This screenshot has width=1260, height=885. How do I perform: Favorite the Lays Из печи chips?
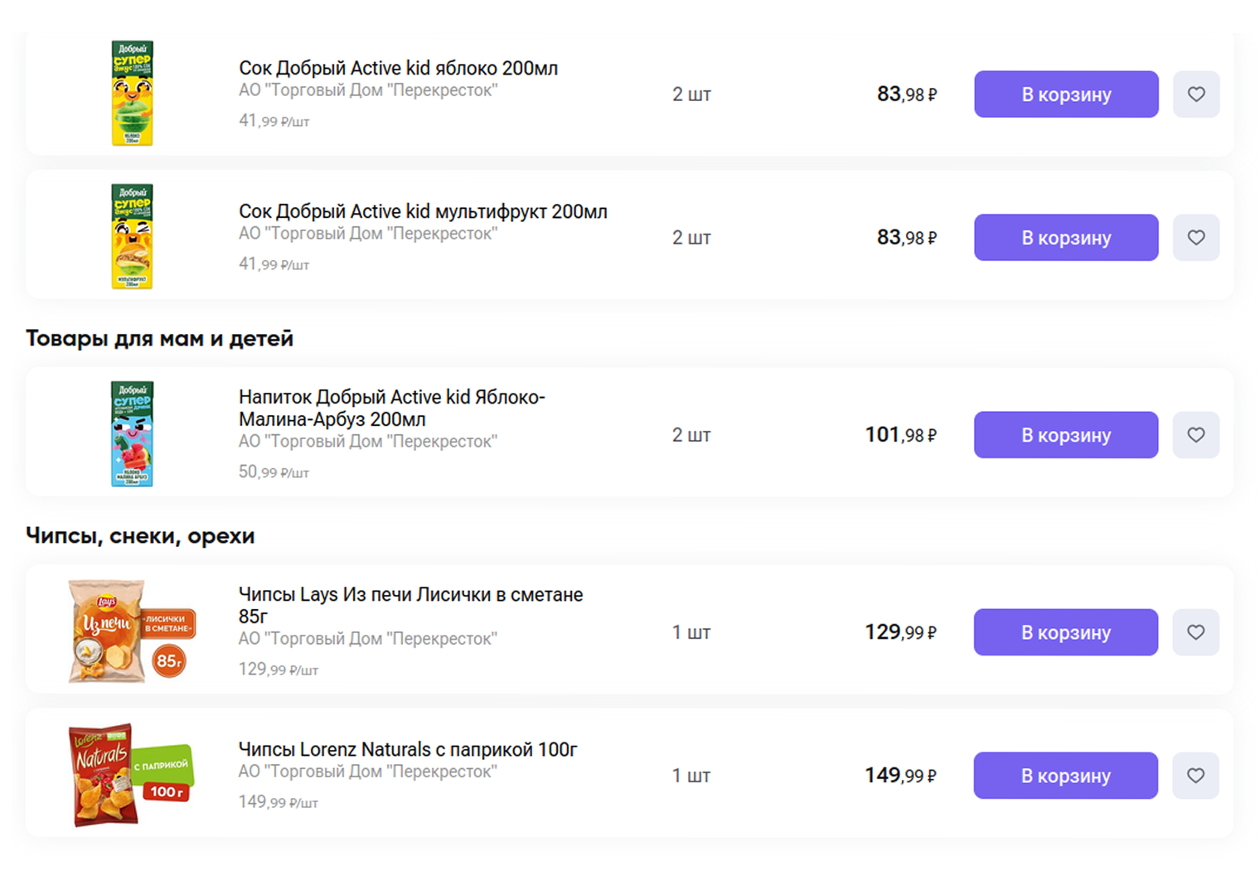point(1195,632)
